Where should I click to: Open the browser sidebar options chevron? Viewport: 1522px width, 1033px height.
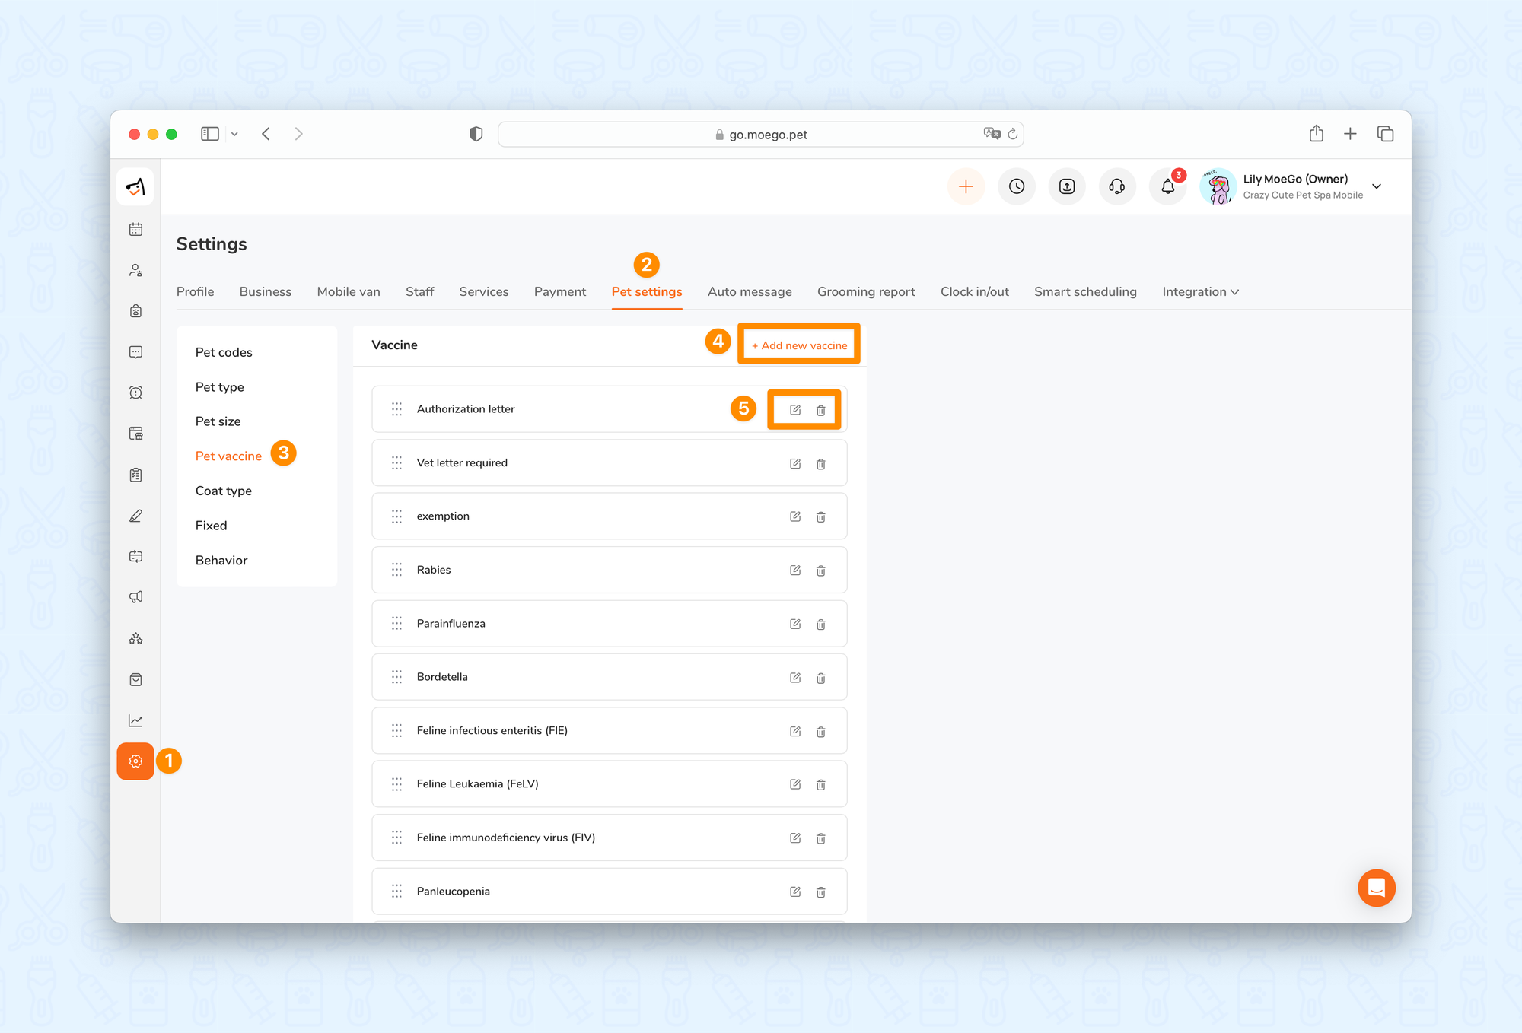point(234,134)
